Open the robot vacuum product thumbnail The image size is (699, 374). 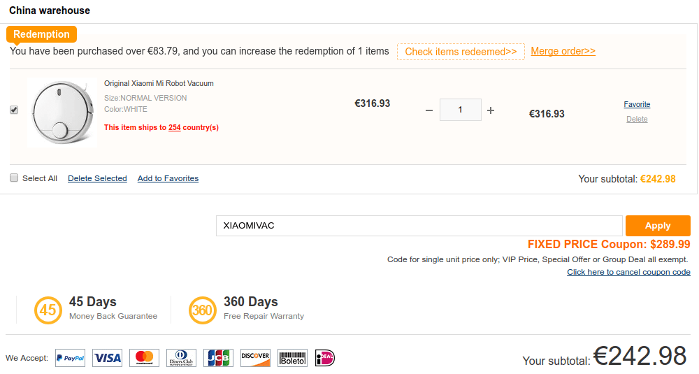tap(62, 113)
